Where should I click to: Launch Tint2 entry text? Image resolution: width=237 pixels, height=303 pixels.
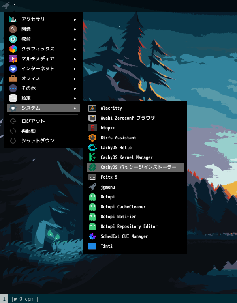[x=106, y=246]
